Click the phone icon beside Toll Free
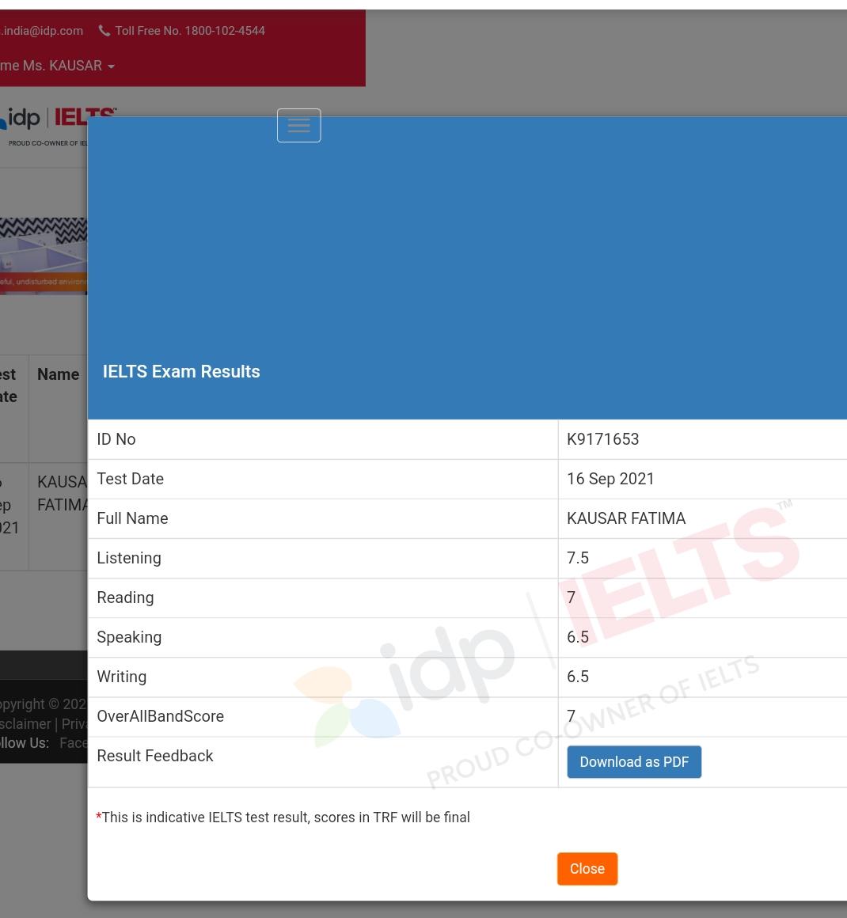Viewport: 847px width, 918px height. (104, 31)
